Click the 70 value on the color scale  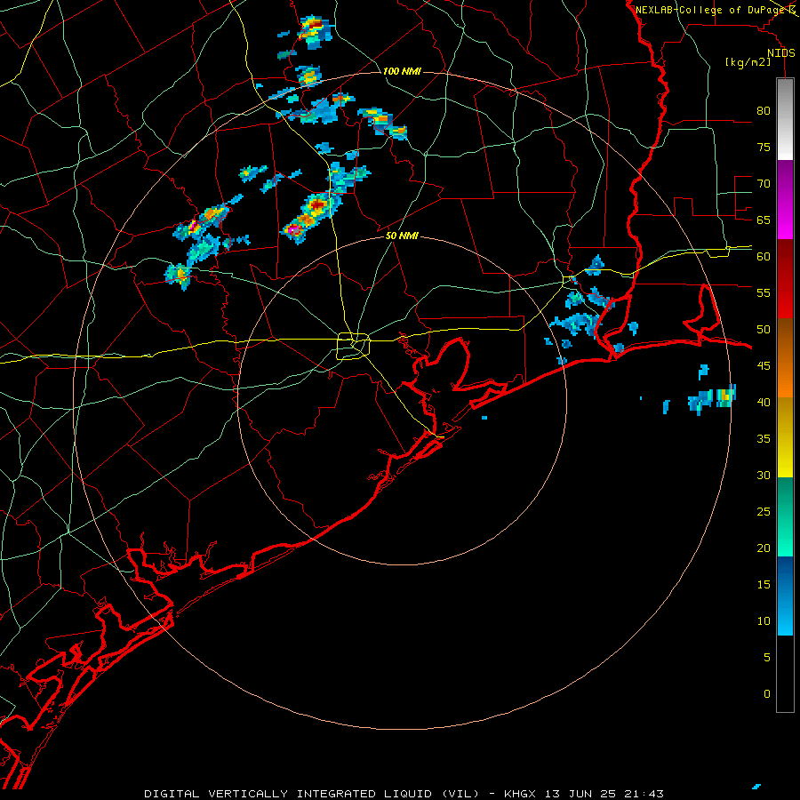click(764, 184)
